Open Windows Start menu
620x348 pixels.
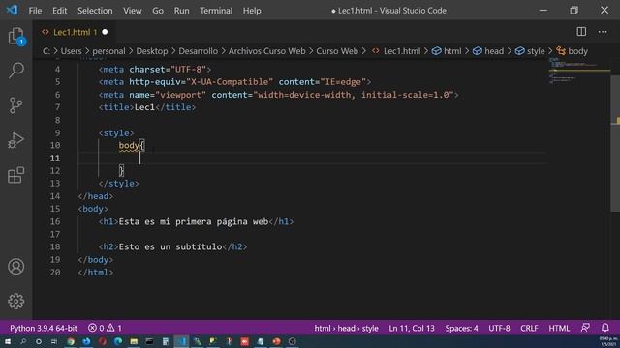point(8,341)
